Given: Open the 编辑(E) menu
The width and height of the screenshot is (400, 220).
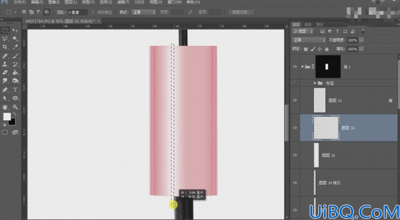Looking at the screenshot, I should (x=37, y=2).
